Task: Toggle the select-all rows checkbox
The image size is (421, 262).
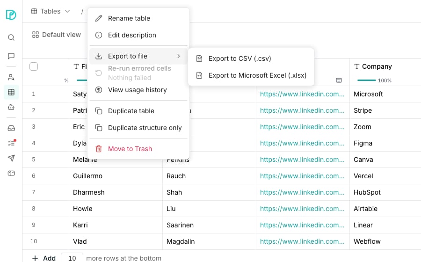Action: click(x=34, y=66)
